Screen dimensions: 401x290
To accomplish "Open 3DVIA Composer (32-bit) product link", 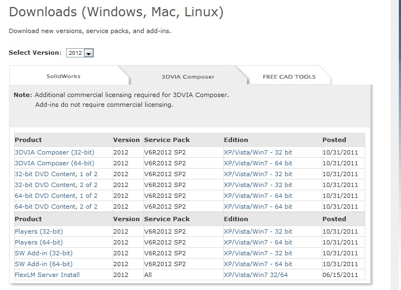I will [55, 152].
